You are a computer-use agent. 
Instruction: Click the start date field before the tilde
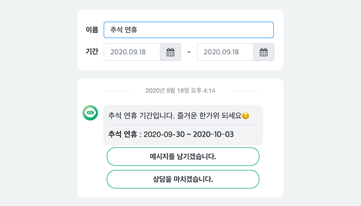(x=132, y=52)
